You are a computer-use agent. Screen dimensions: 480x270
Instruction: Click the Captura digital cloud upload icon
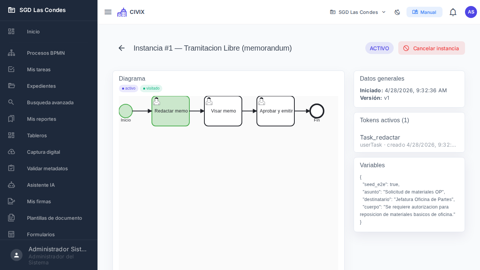[x=11, y=152]
